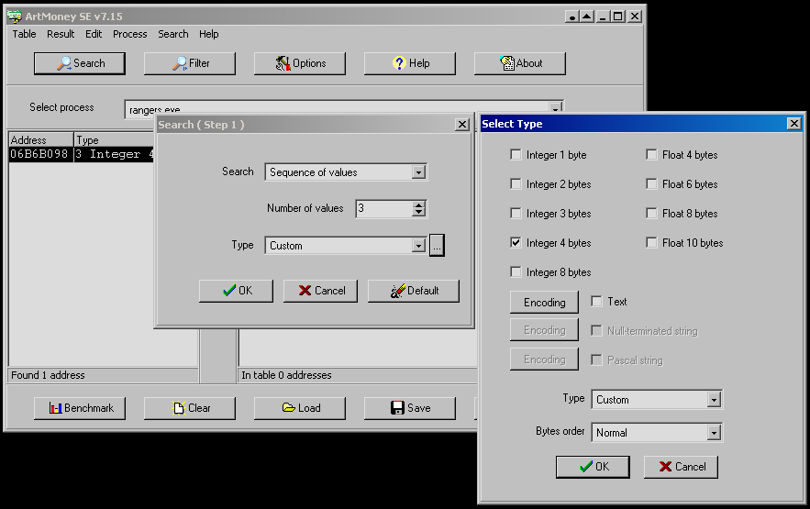The image size is (810, 509).
Task: Enable the Float 10 bytes checkbox
Action: click(x=651, y=243)
